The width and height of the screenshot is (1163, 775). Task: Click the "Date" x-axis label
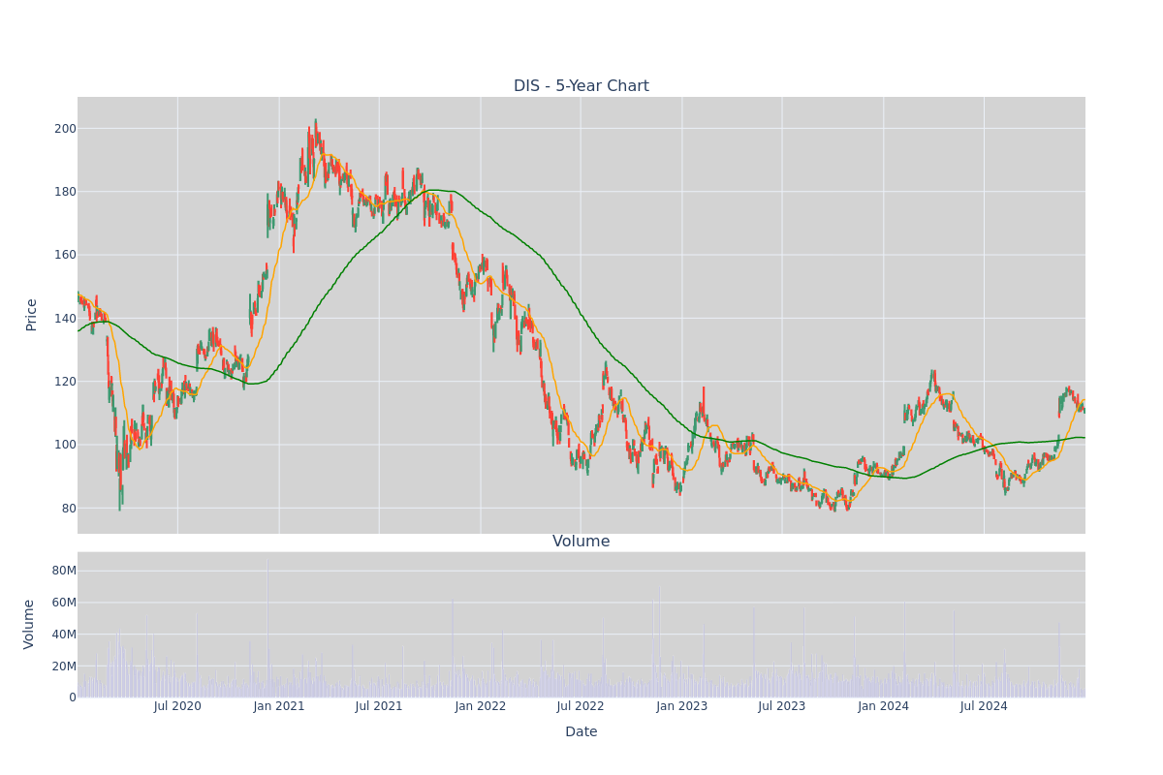(x=581, y=732)
